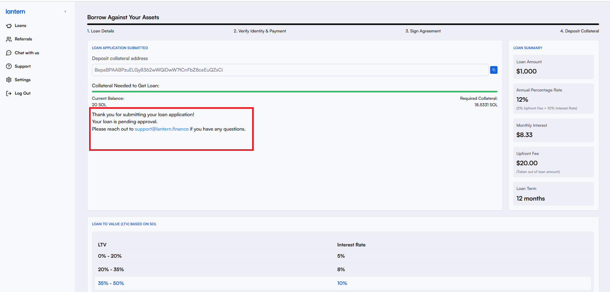The image size is (610, 292).
Task: Open Chat with us
Action: pos(27,53)
